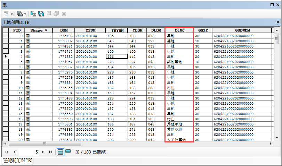Screen dimensions: 282x166
Task: Click the BSM column header
Action: 64,30
